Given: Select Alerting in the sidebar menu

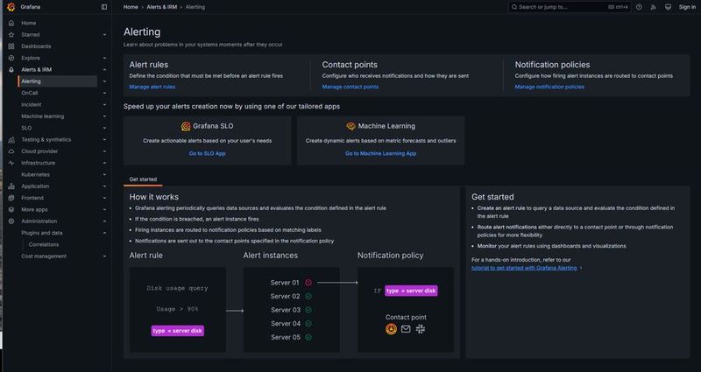Looking at the screenshot, I should (x=58, y=81).
